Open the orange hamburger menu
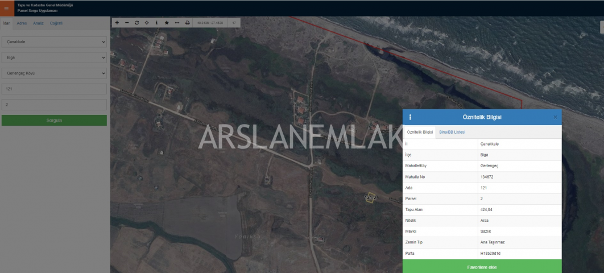Viewport: 604px width, 273px height. (x=6, y=8)
